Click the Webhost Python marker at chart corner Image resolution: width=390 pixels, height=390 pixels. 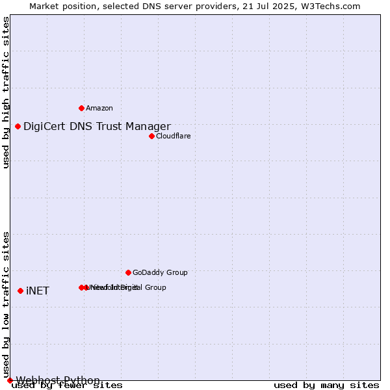point(10,380)
